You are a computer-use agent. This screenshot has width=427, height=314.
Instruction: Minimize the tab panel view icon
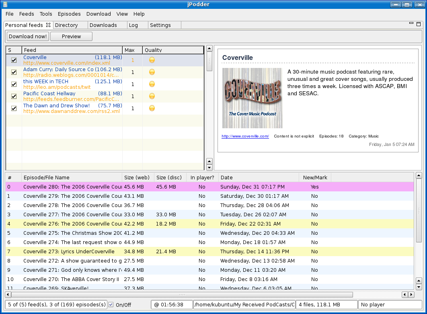coord(411,23)
